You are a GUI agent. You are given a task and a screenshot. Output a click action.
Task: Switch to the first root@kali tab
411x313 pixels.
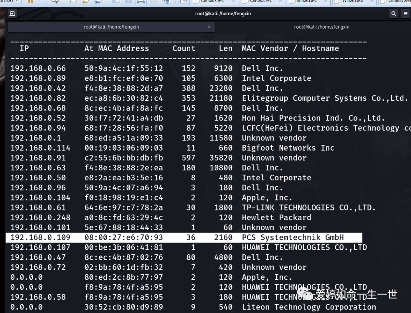[112, 27]
